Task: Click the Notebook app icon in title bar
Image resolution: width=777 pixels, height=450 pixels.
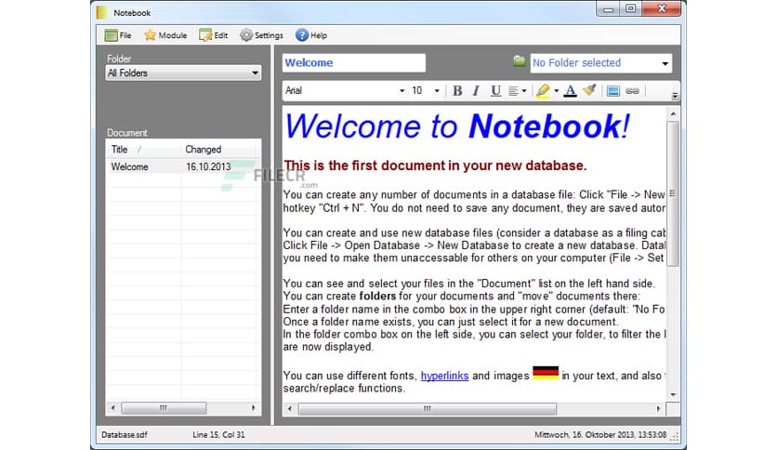Action: (102, 12)
